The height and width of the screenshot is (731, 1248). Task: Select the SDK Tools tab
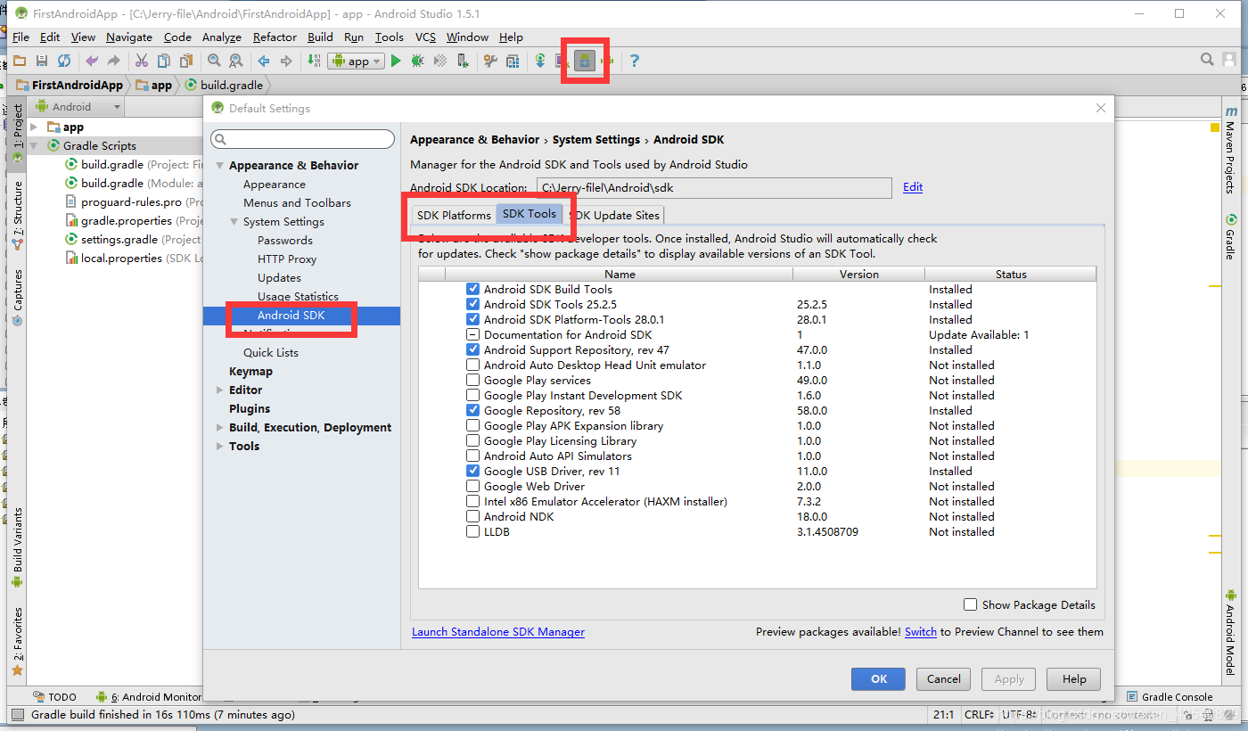[530, 214]
